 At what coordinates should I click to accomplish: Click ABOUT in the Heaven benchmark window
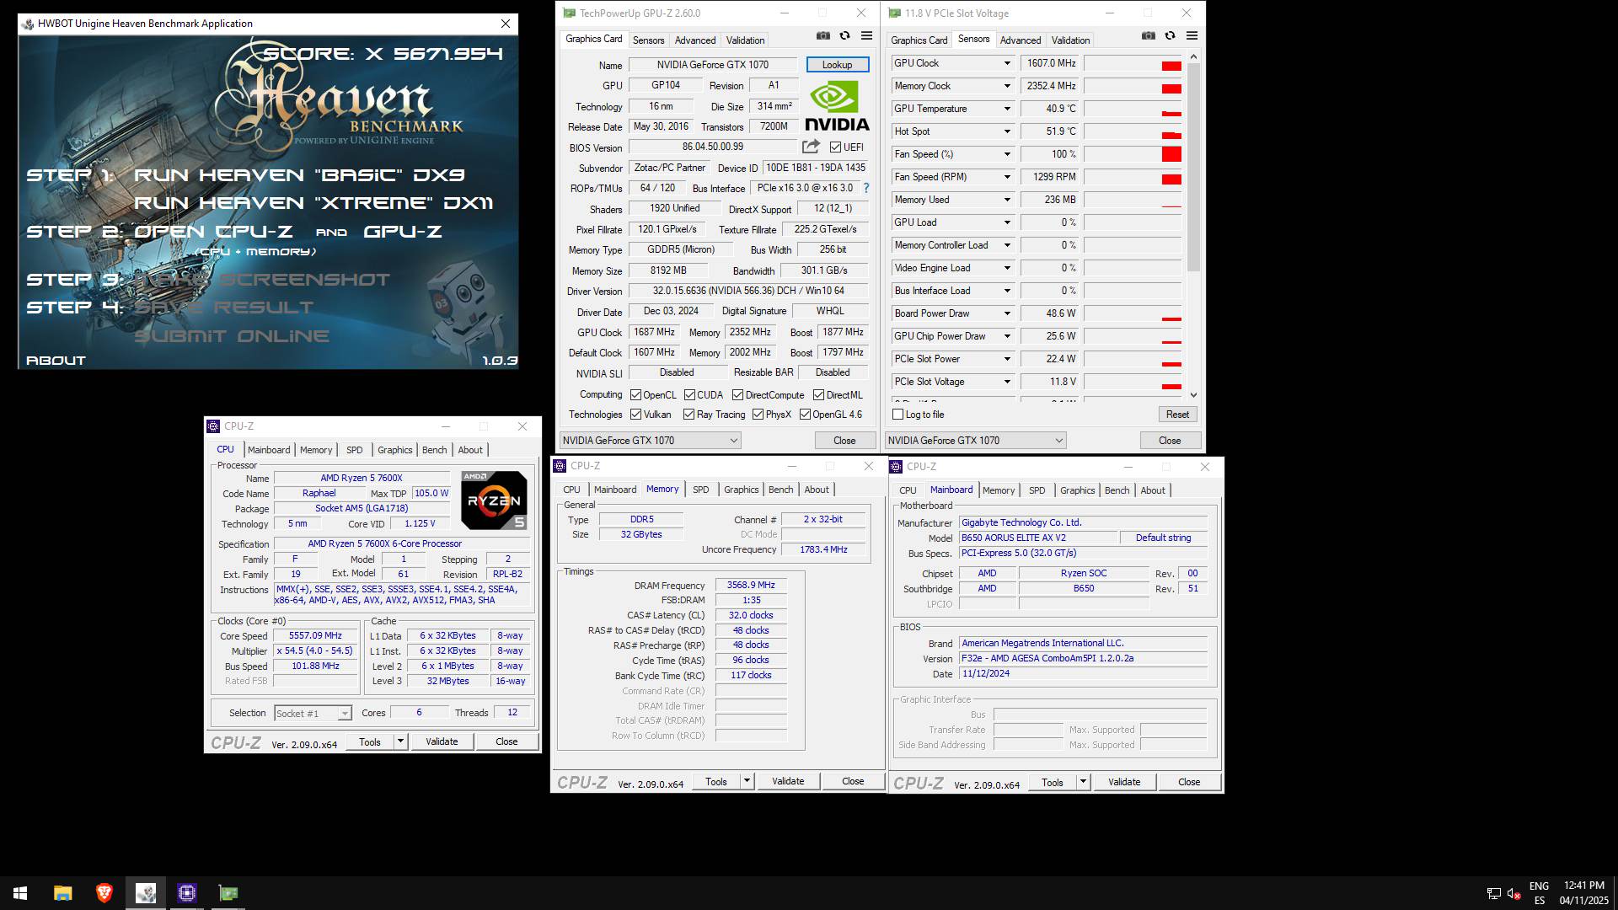click(x=56, y=361)
